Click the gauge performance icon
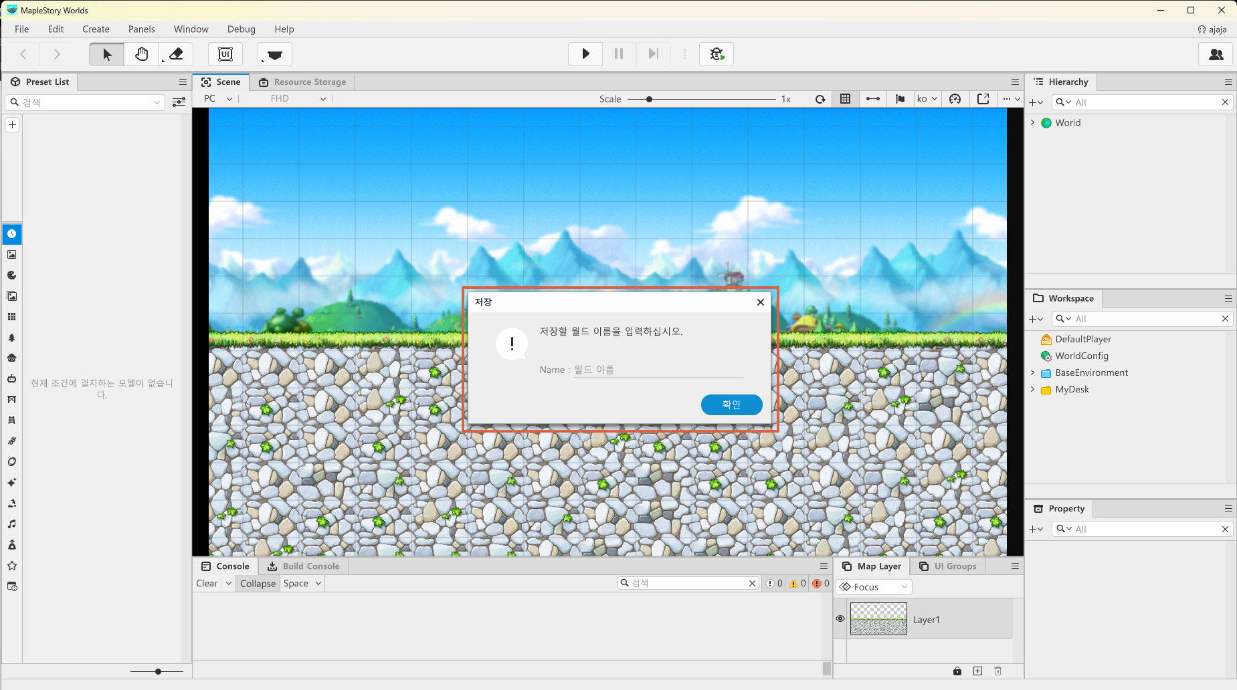Screen dimensions: 1237x690 (x=955, y=99)
